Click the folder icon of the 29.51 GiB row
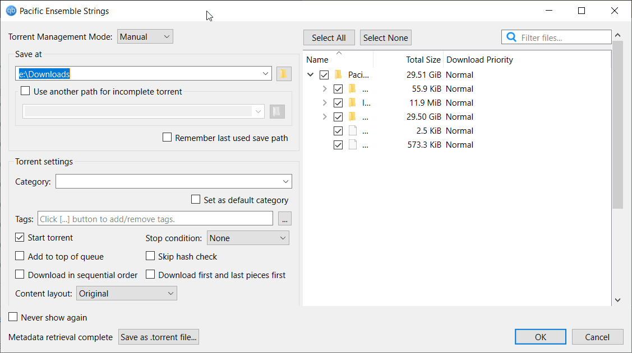 tap(338, 75)
